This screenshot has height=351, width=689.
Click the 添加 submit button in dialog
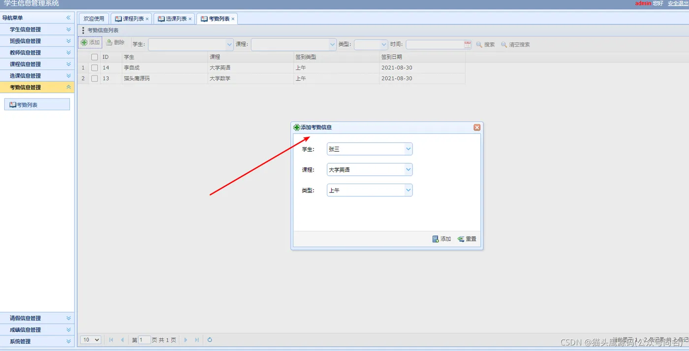[x=441, y=239]
